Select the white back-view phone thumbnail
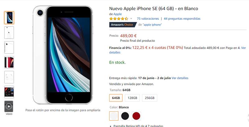Image resolution: width=249 pixels, height=127 pixels. pyautogui.click(x=9, y=33)
